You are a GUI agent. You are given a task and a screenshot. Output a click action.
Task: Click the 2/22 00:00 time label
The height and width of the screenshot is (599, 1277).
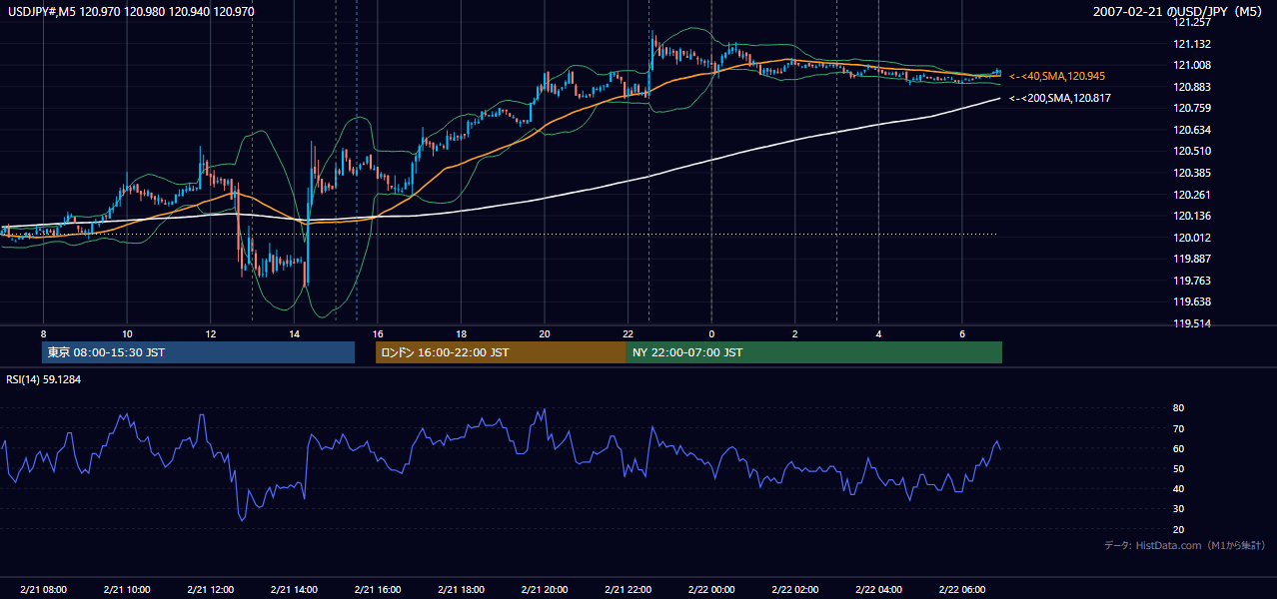pyautogui.click(x=710, y=590)
